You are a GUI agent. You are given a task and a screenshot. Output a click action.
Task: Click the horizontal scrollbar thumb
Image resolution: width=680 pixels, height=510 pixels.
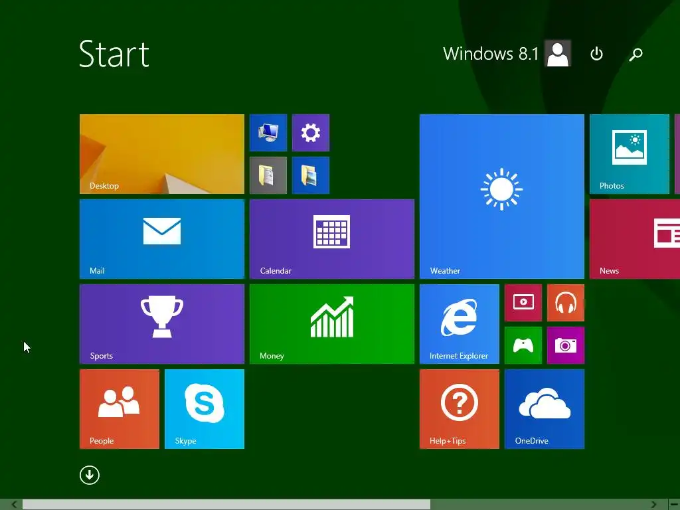click(226, 505)
